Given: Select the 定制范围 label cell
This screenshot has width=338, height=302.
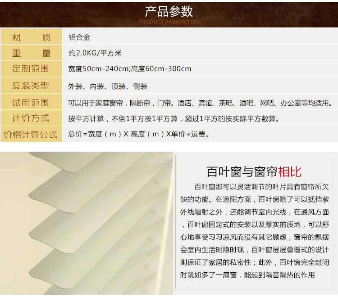Looking at the screenshot, I should [31, 69].
